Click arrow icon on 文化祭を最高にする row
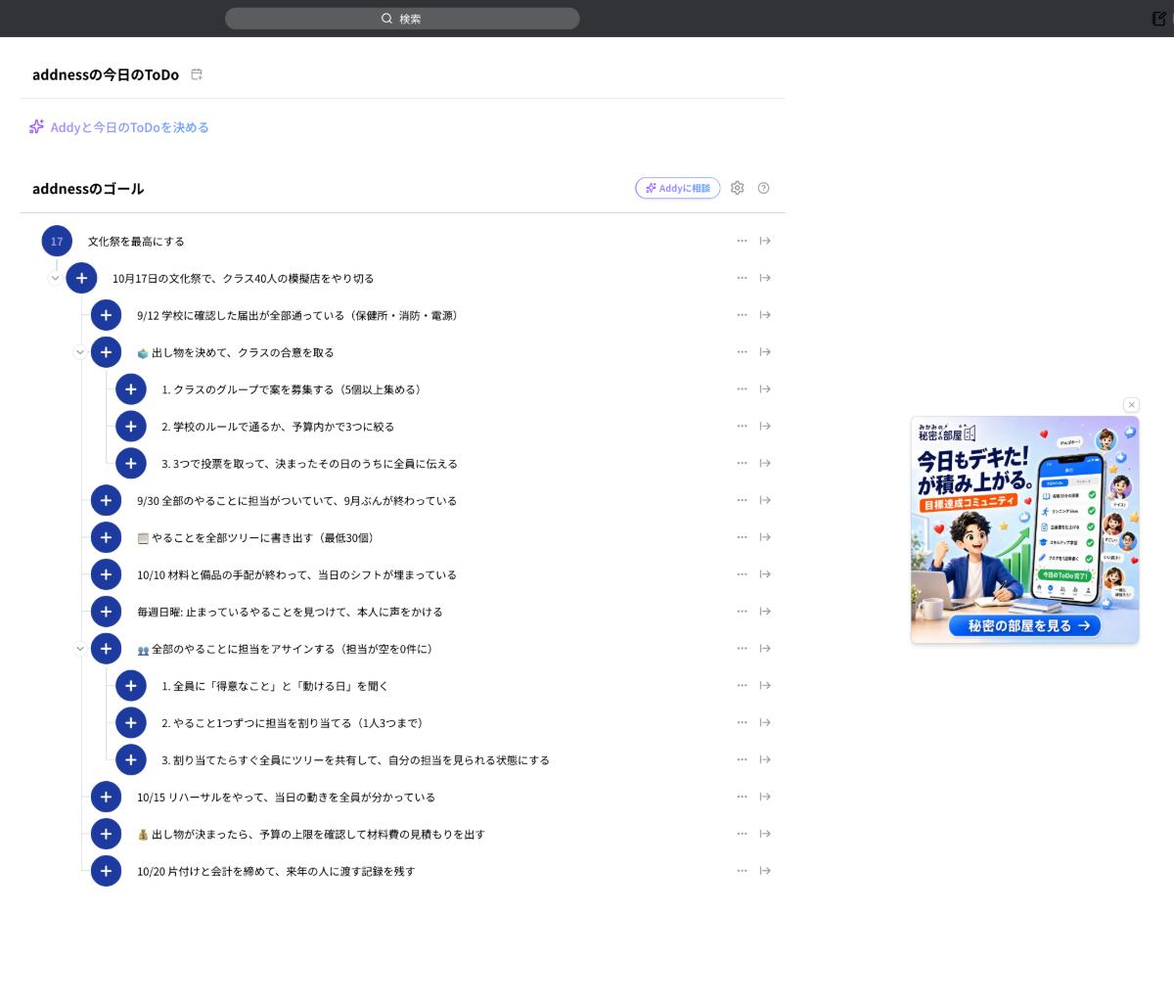The width and height of the screenshot is (1174, 1004). [x=765, y=241]
